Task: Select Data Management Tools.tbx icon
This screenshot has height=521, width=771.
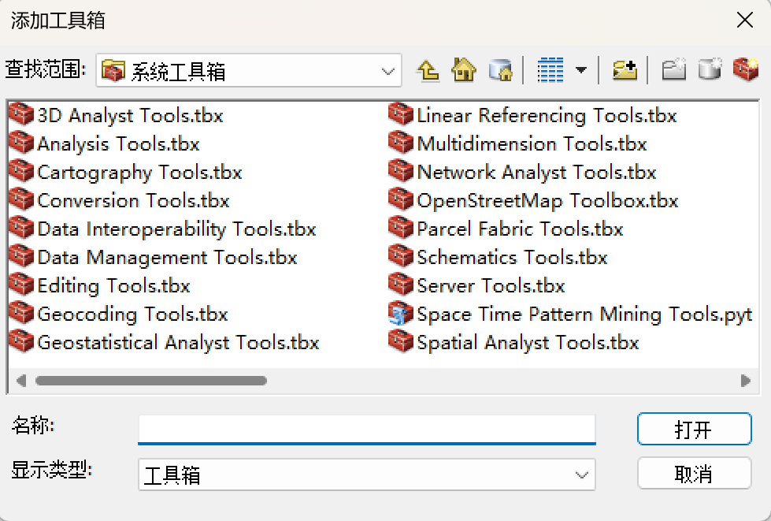Action: [21, 257]
